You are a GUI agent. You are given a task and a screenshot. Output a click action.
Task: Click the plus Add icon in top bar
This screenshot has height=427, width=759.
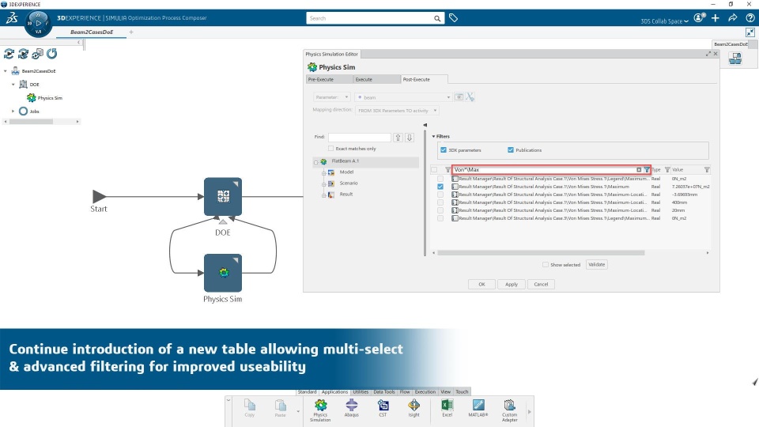716,18
